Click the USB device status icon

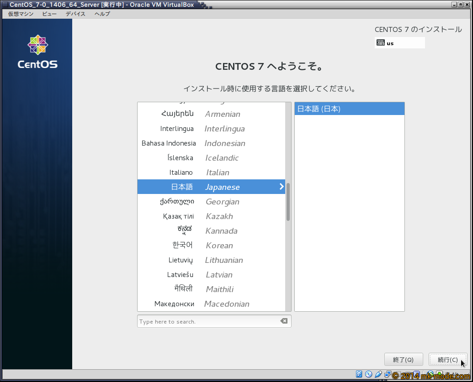[378, 375]
